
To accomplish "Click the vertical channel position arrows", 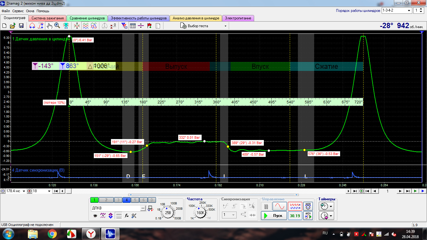I will (110, 216).
